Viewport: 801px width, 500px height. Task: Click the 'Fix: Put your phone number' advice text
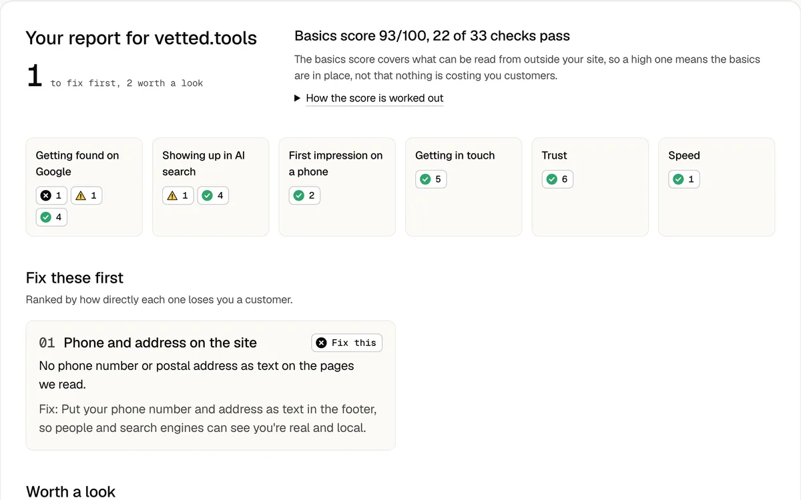coord(208,419)
